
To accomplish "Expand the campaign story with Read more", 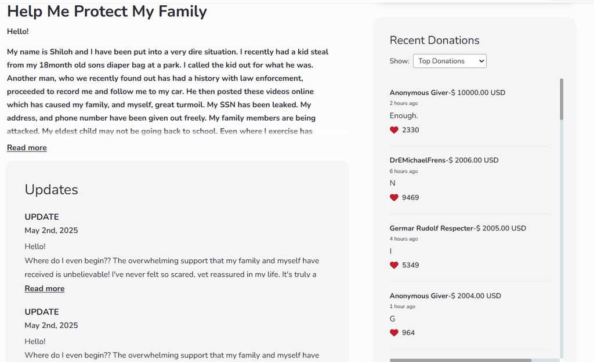I will 27,148.
